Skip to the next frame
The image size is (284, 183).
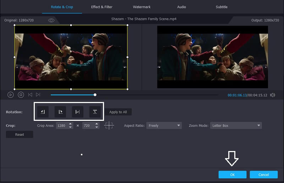coord(38,95)
